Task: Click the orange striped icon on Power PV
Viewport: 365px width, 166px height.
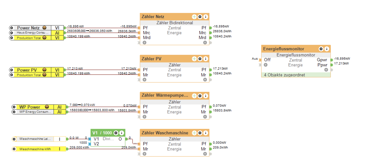Action: [x=44, y=70]
